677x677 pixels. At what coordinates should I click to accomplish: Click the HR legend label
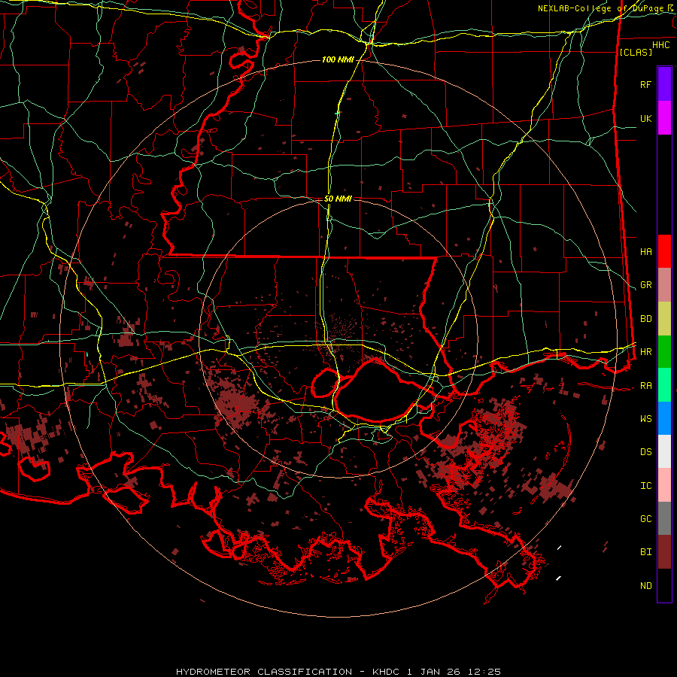[x=645, y=352]
